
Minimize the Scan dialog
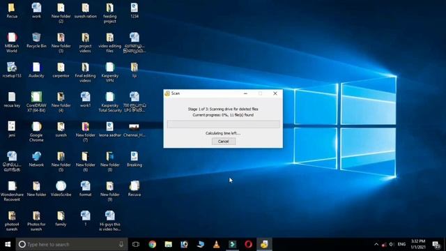coord(245,93)
